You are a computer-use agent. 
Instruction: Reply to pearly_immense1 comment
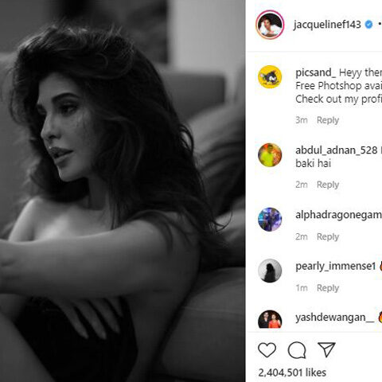(x=328, y=288)
